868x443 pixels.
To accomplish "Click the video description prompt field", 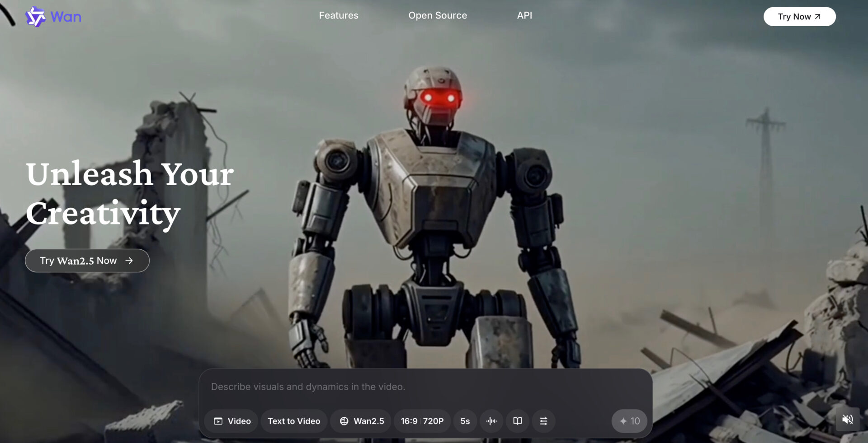I will (x=425, y=387).
